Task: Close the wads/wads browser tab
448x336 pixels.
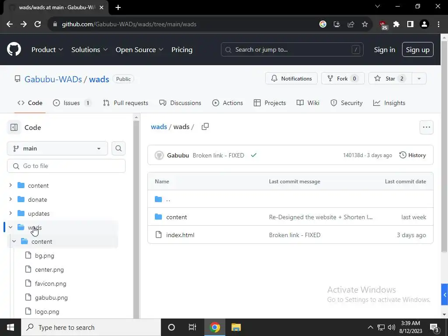Action: point(101,7)
